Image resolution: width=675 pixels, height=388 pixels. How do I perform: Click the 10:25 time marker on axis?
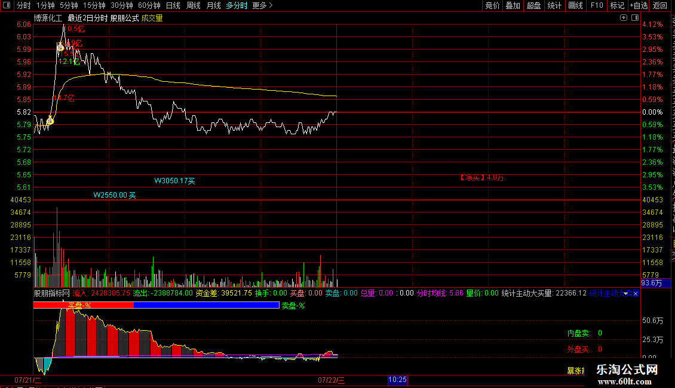397,380
